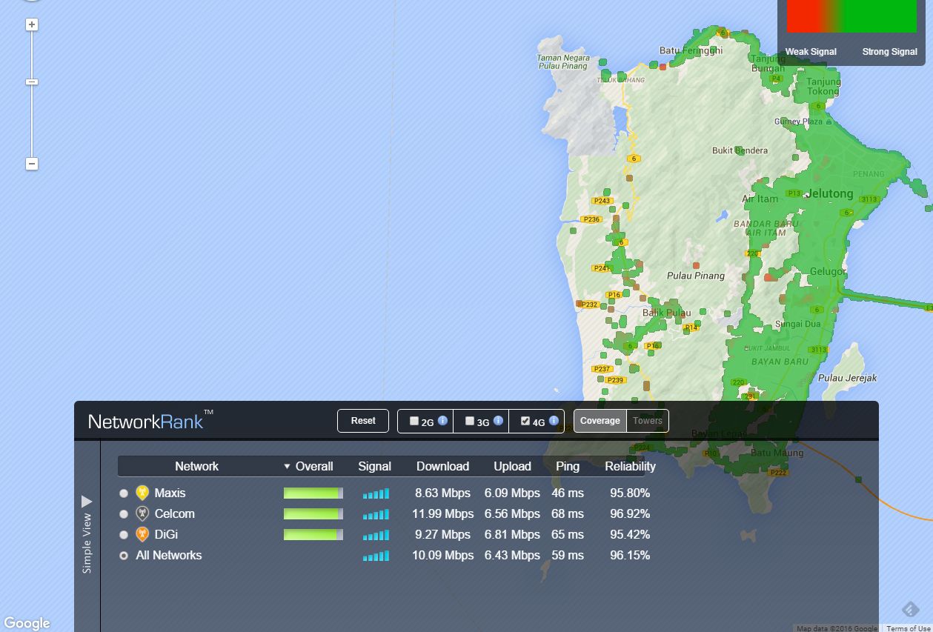Viewport: 933px width, 632px height.
Task: Click the All Networks label
Action: (x=169, y=555)
